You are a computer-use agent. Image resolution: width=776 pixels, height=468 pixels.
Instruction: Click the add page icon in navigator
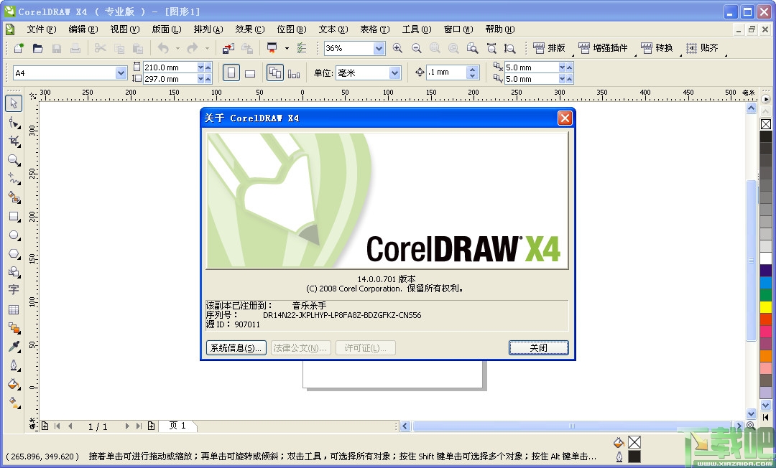pyautogui.click(x=45, y=426)
